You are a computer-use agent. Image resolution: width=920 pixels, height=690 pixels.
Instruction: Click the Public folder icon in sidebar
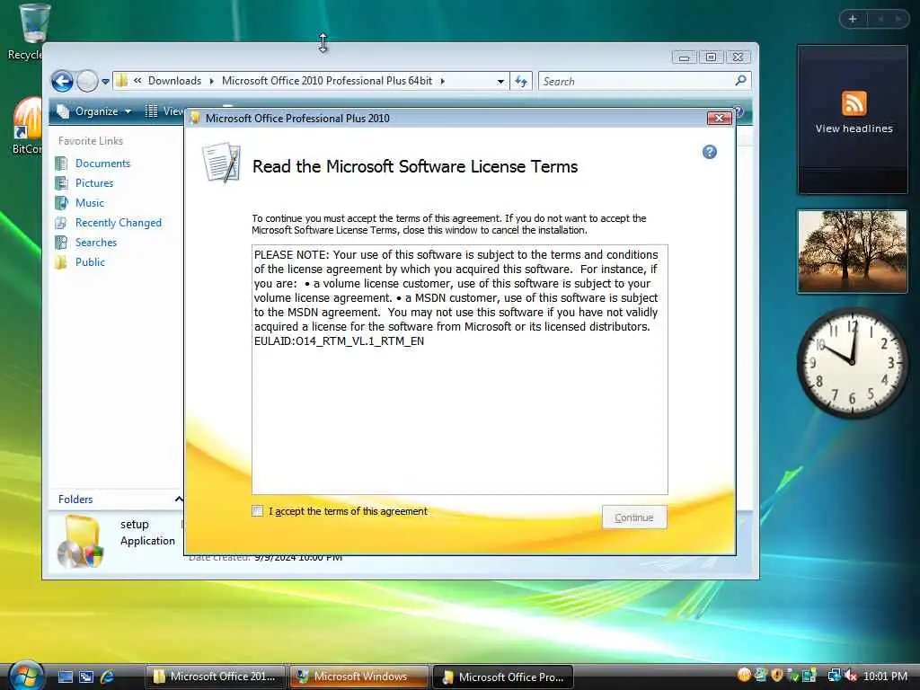coord(61,262)
